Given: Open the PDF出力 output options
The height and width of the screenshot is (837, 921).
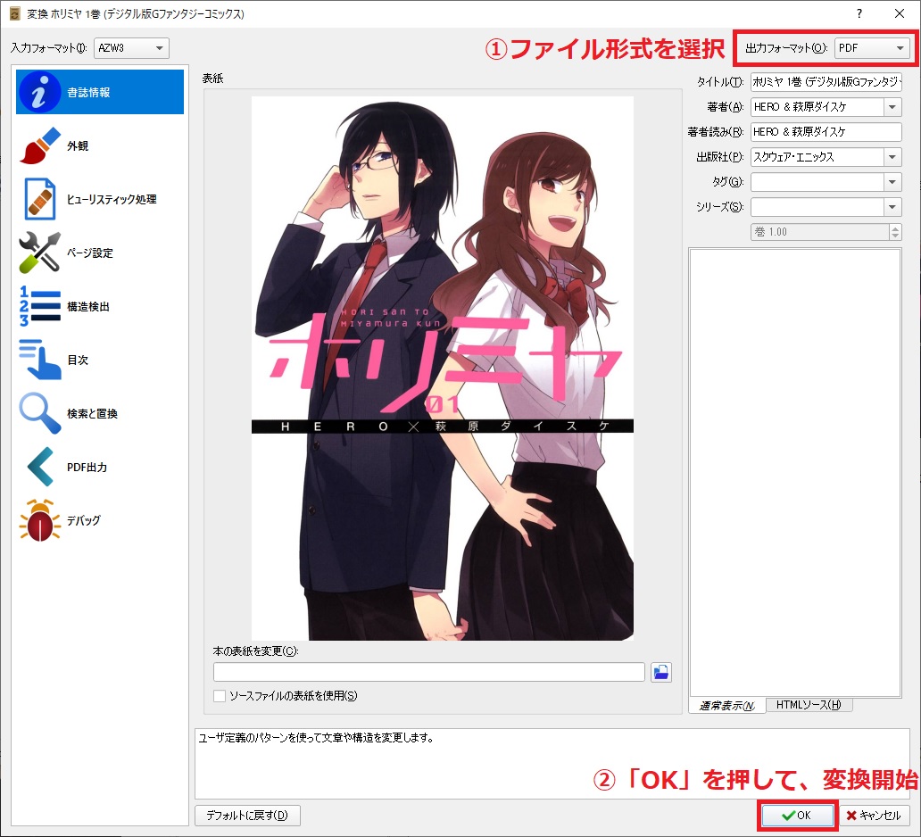Looking at the screenshot, I should tap(100, 467).
